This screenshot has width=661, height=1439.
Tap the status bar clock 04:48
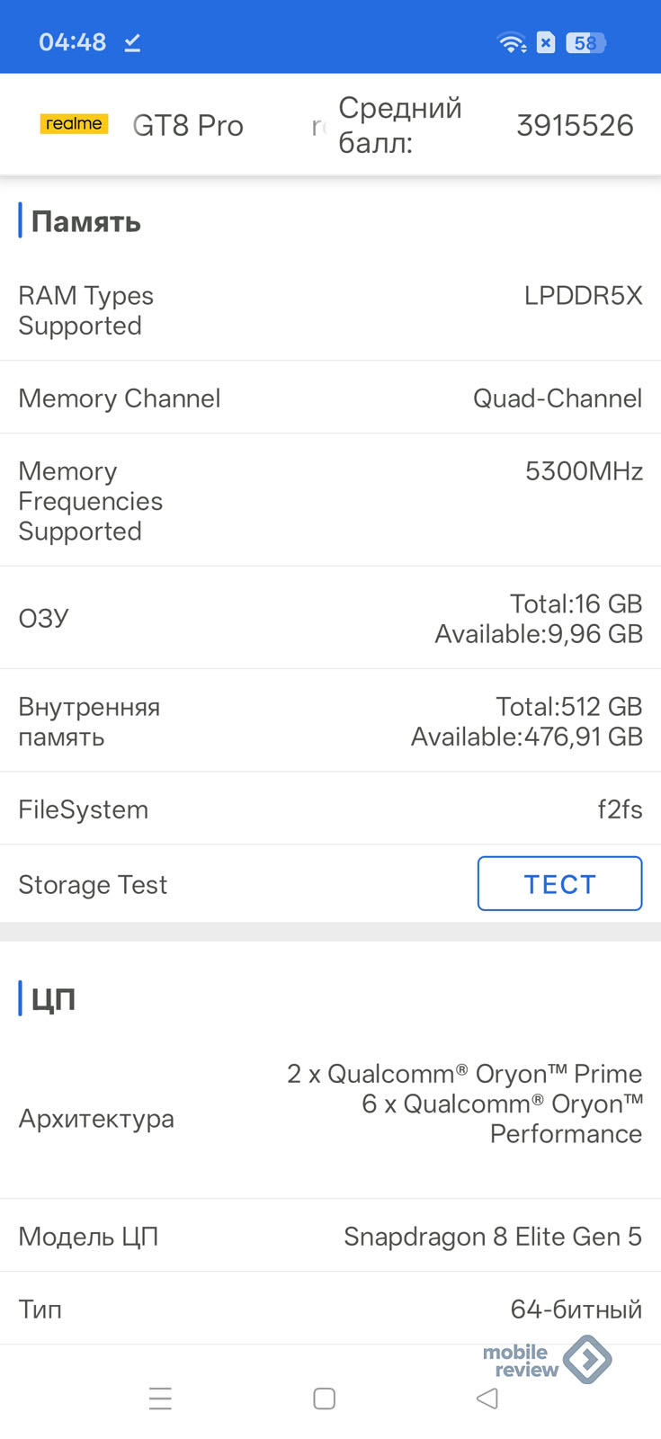[72, 42]
